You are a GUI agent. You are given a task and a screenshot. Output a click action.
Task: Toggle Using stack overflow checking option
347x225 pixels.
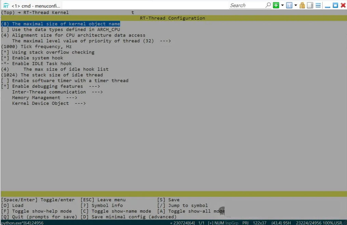[x=48, y=52]
